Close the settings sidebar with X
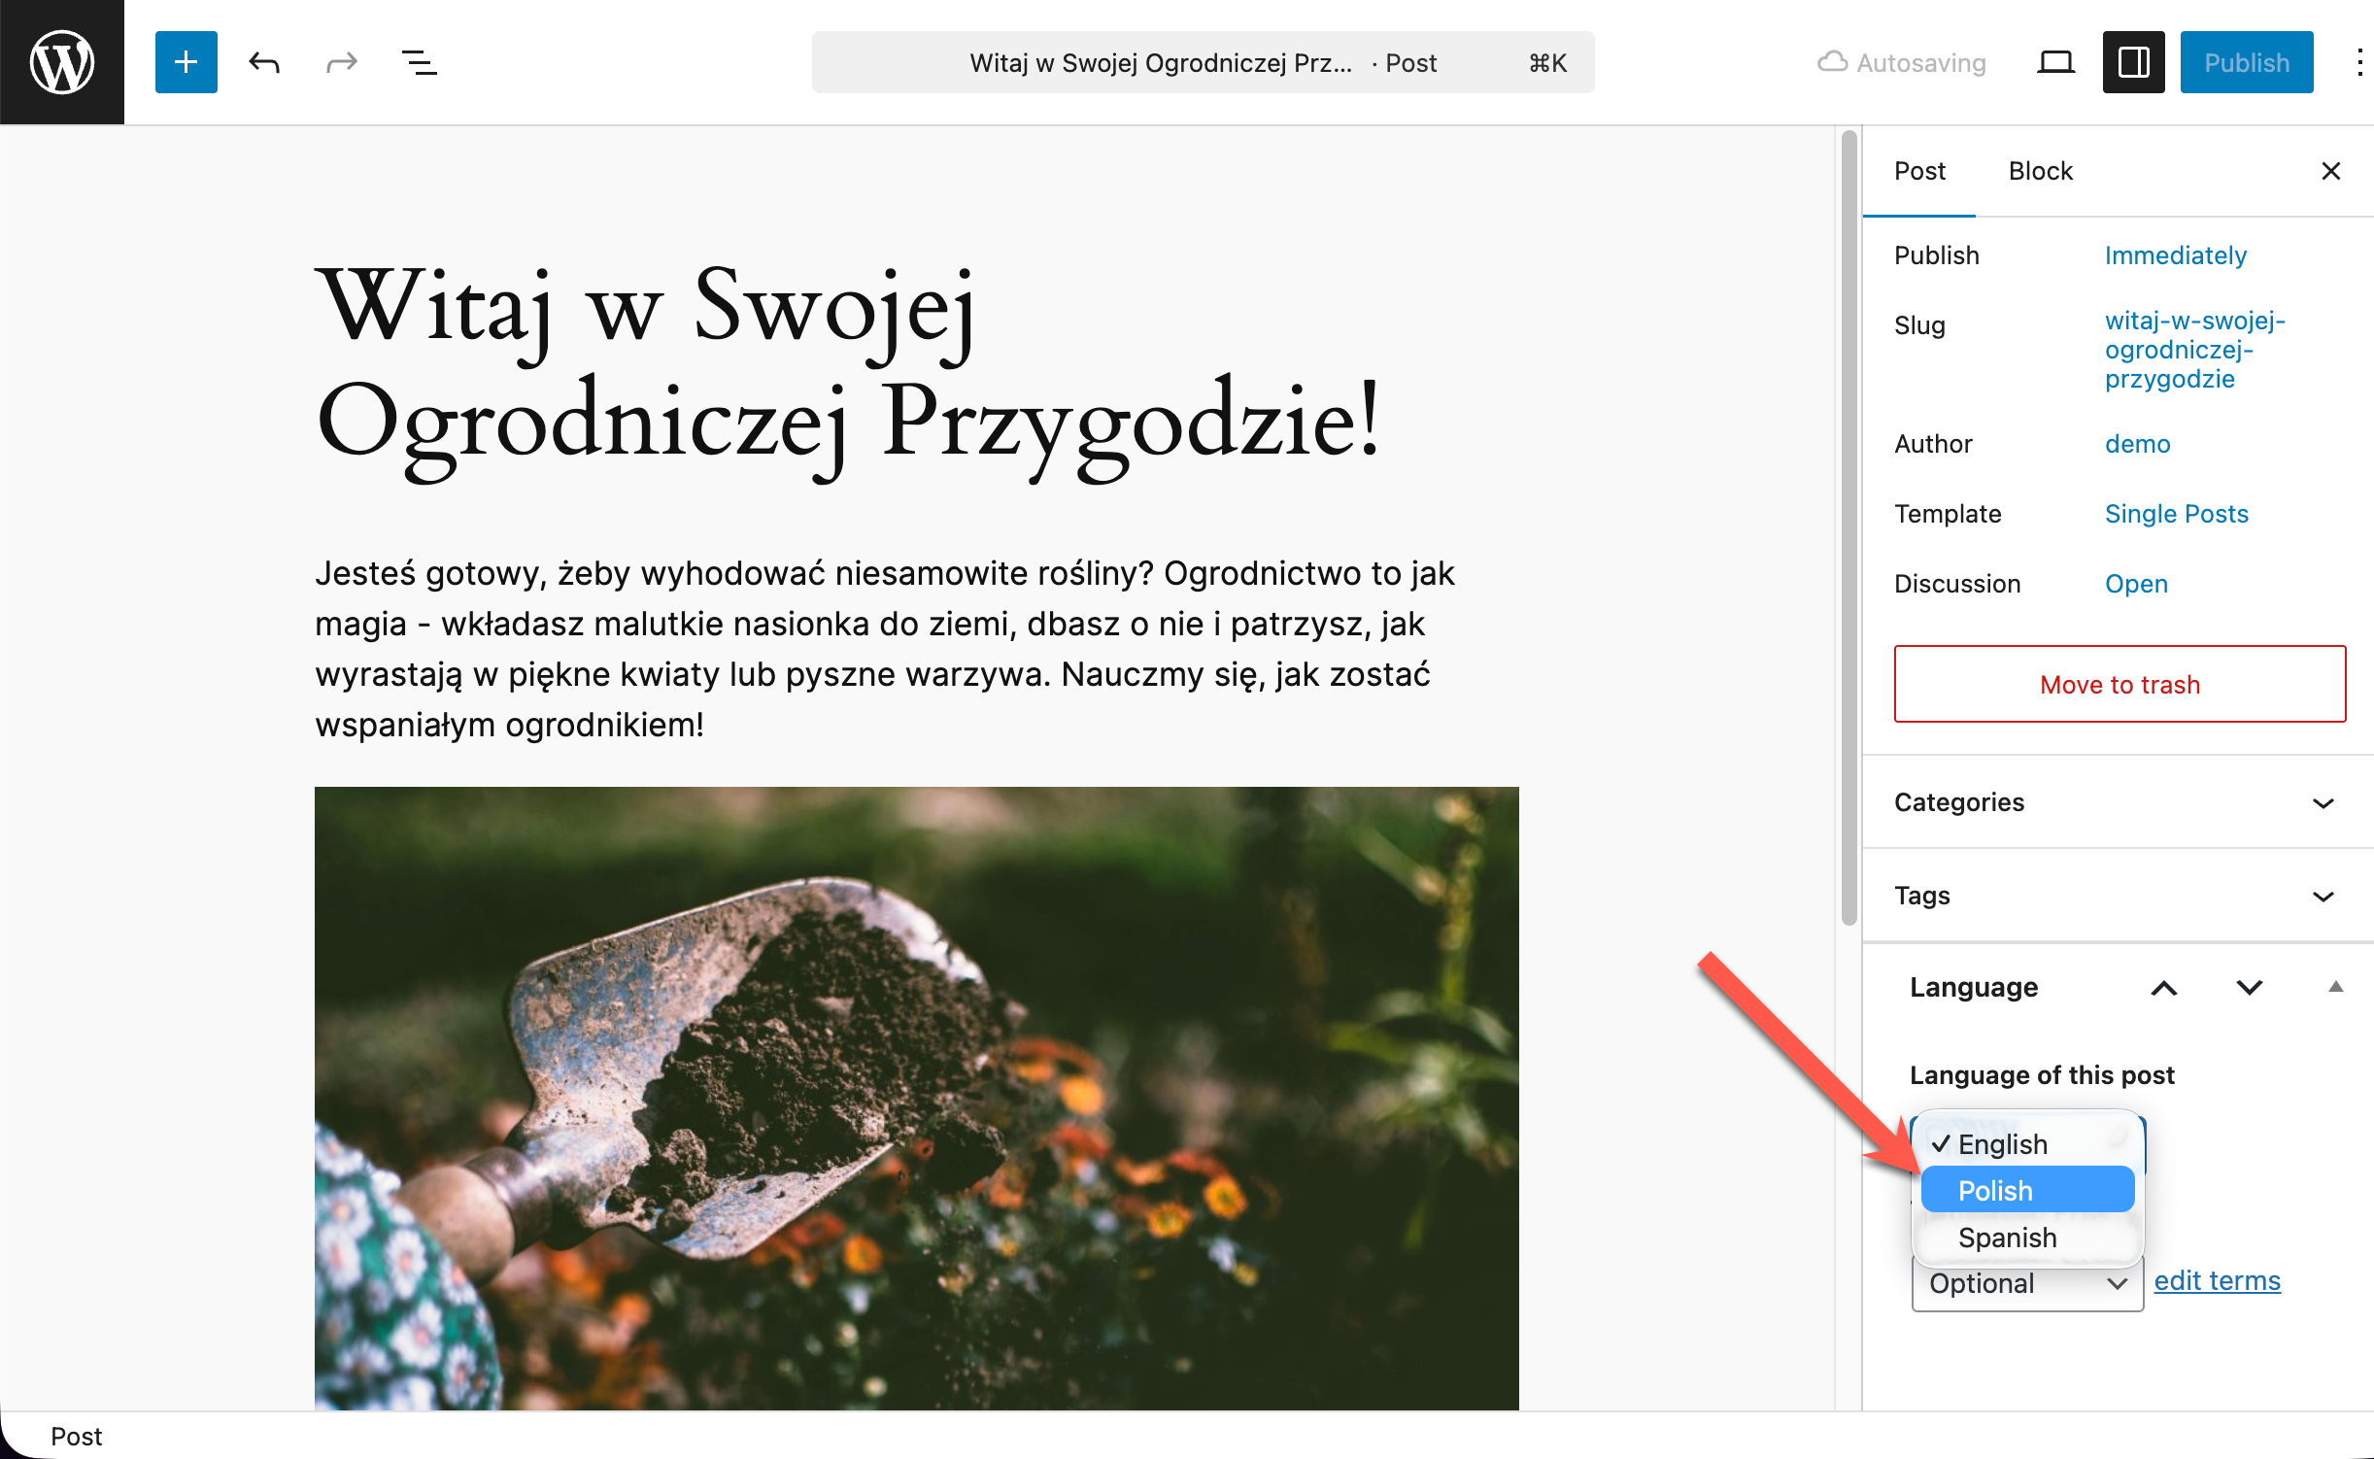This screenshot has width=2374, height=1459. pyautogui.click(x=2330, y=171)
